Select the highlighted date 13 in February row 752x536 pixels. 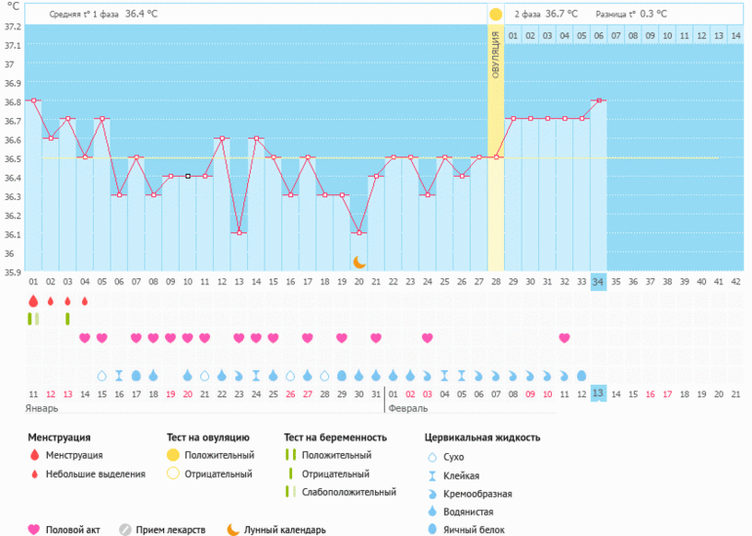coord(599,393)
